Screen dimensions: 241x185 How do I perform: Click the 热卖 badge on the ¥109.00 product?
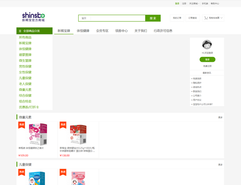pos(22,125)
